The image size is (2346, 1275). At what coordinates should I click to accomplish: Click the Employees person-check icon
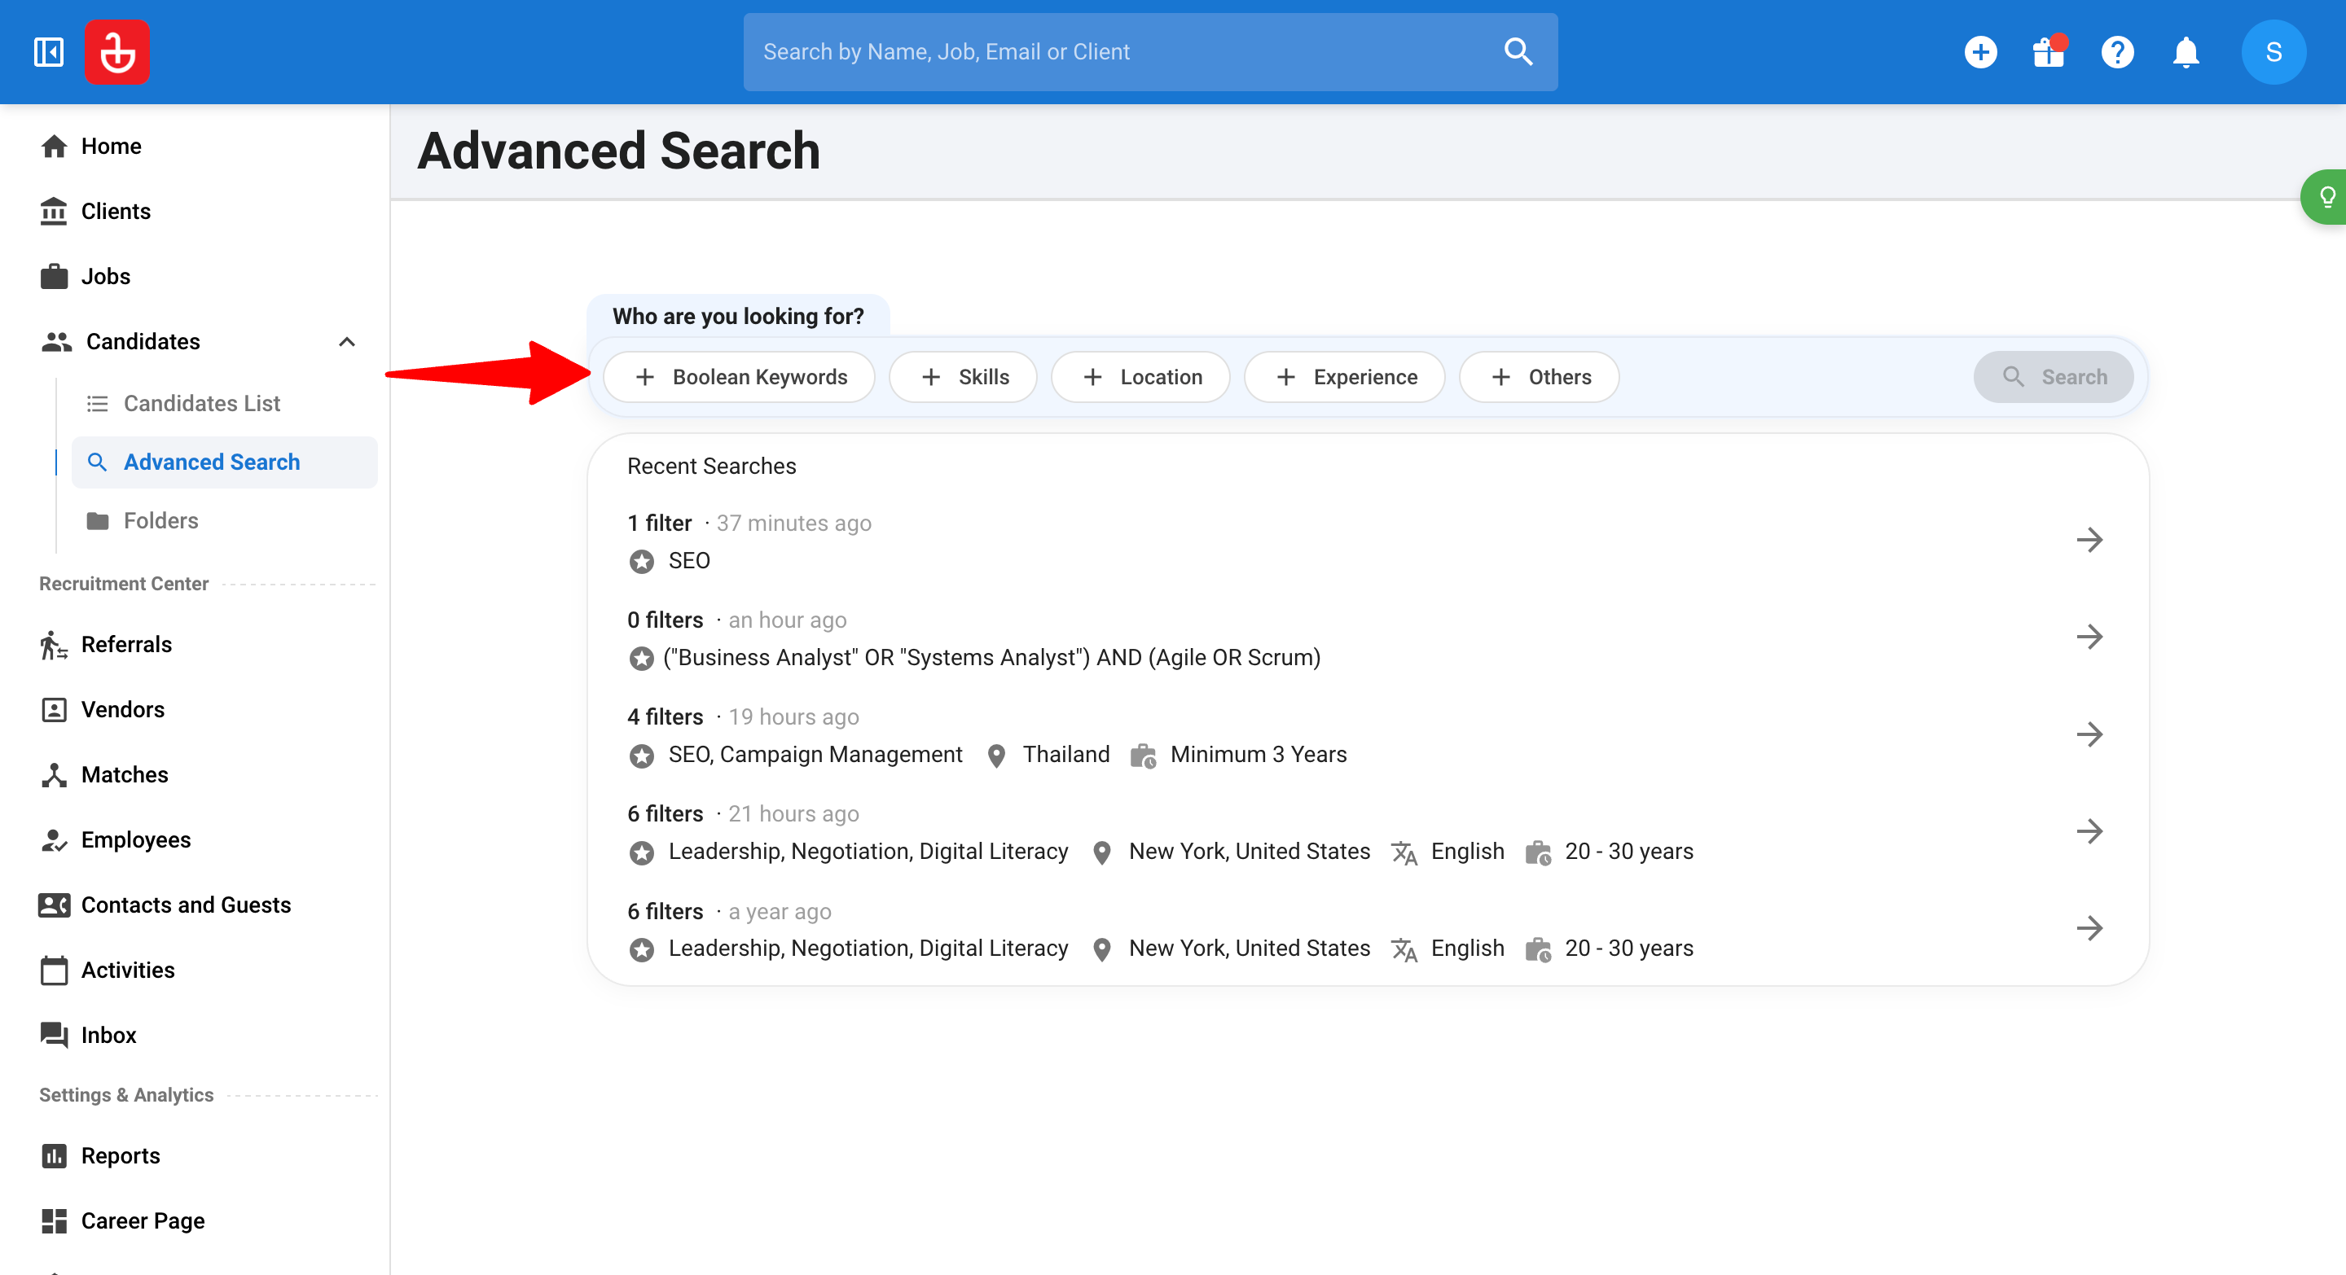point(54,839)
